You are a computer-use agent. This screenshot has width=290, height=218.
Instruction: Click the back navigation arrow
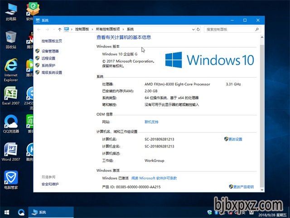tap(39, 29)
